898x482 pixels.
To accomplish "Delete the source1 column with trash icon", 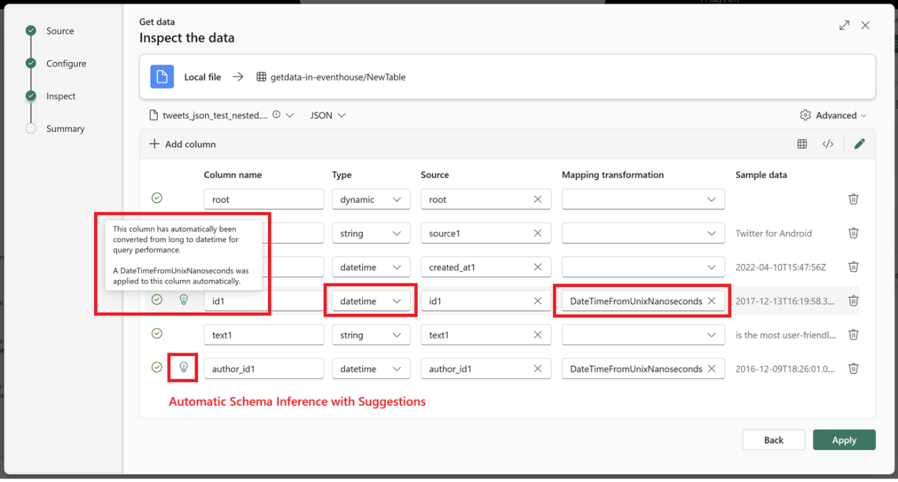I will click(853, 233).
